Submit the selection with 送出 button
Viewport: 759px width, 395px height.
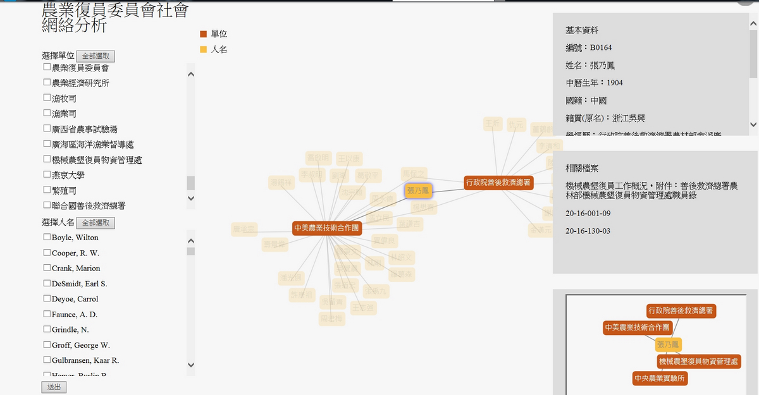[54, 387]
